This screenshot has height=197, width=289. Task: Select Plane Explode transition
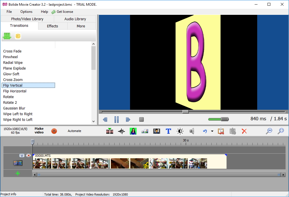point(14,68)
